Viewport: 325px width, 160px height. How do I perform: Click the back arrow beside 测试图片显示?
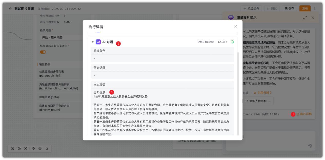[11, 9]
